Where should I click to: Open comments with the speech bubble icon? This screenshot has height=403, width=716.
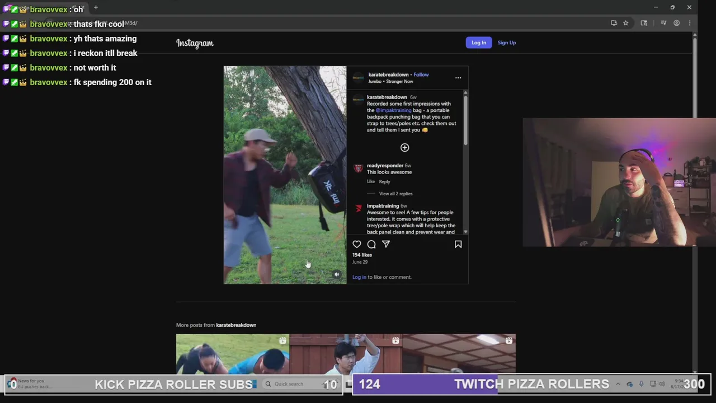click(371, 244)
